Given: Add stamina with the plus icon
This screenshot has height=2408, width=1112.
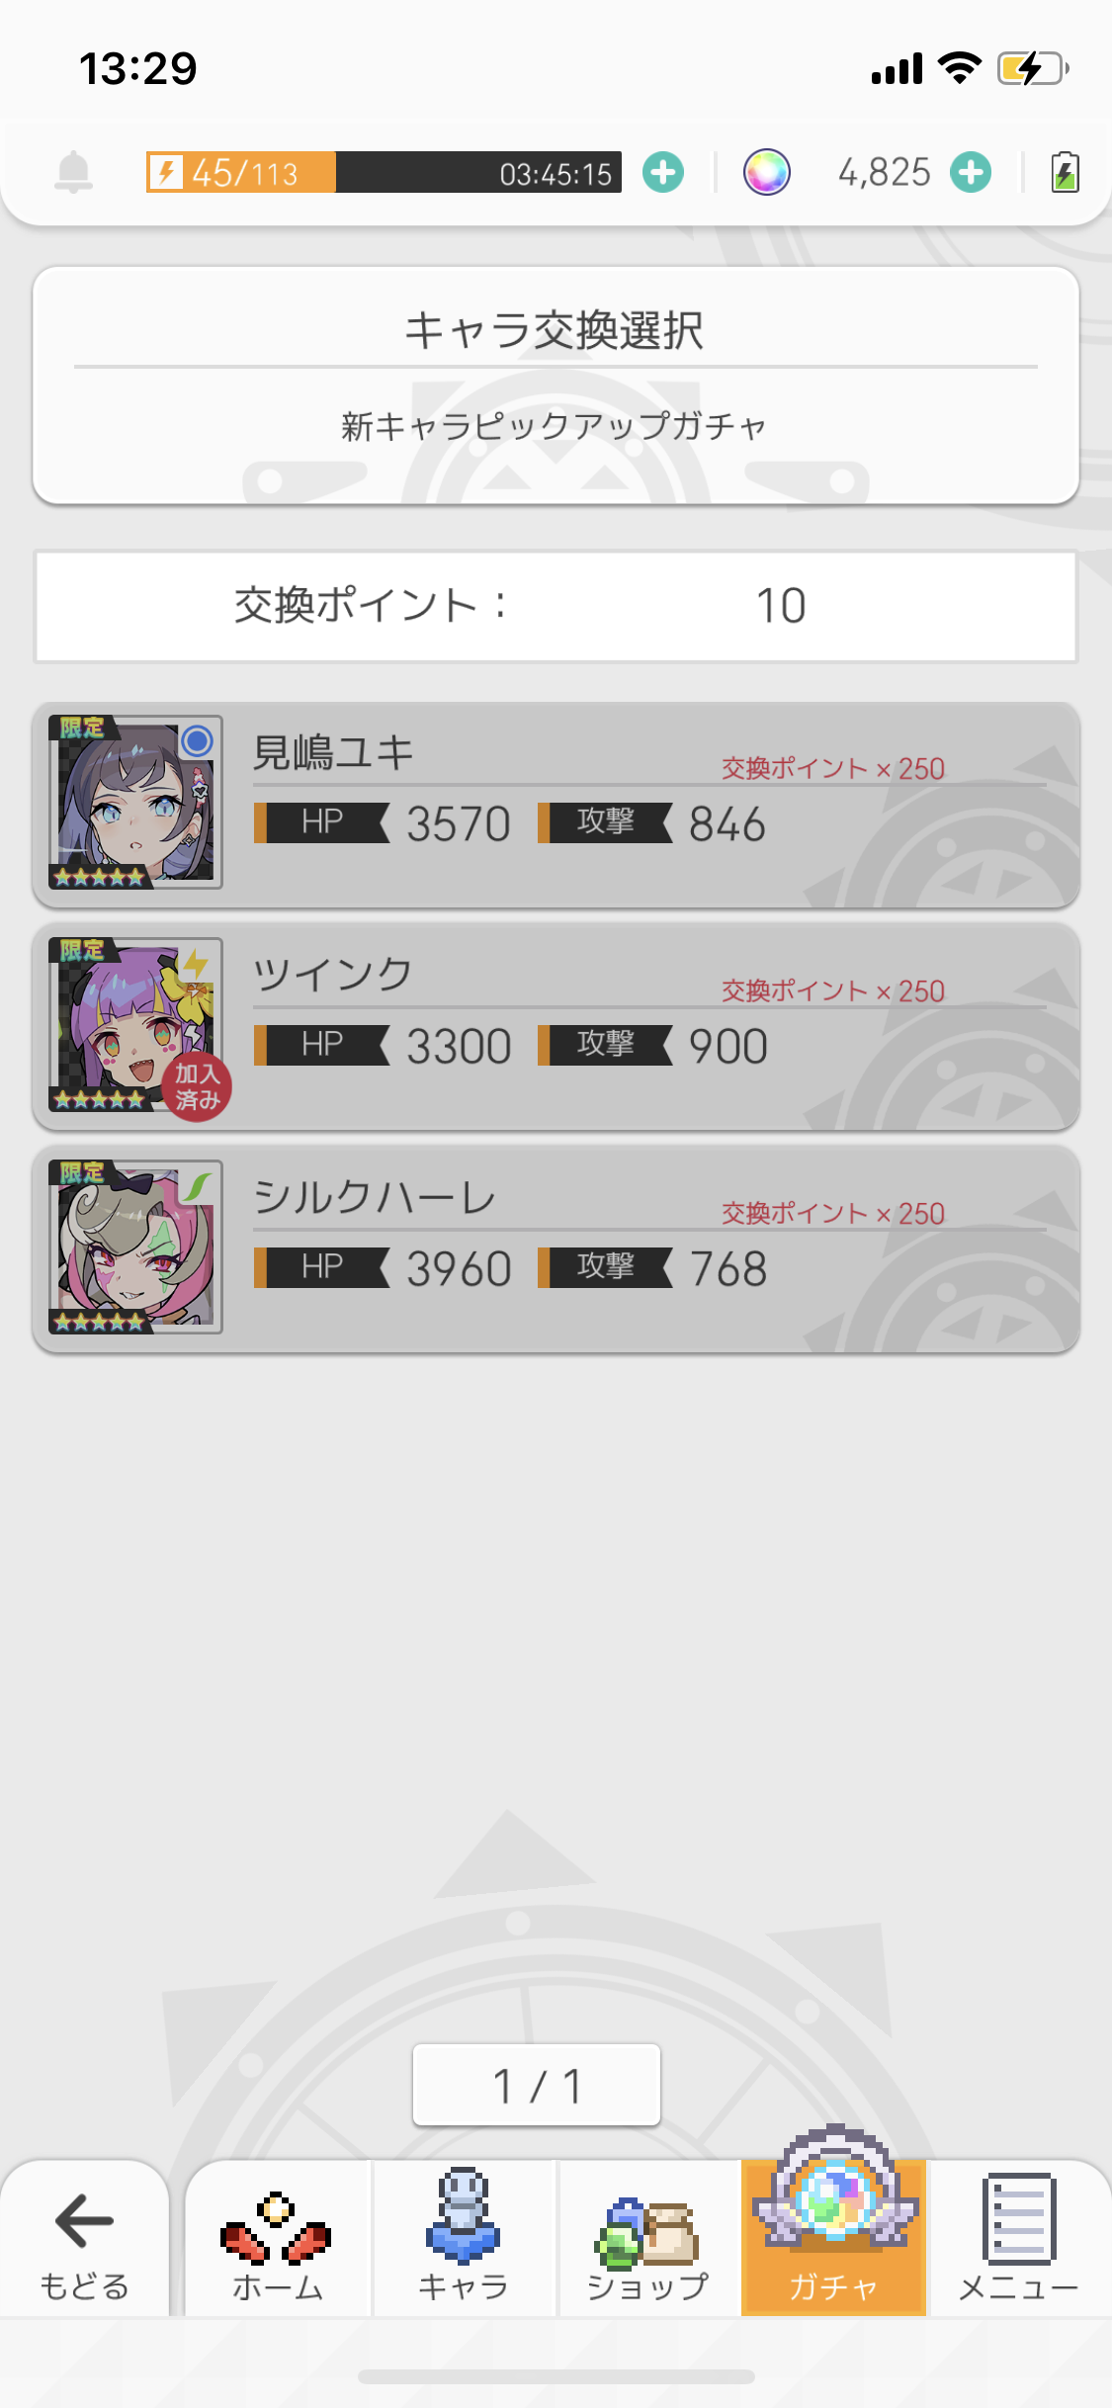Looking at the screenshot, I should [x=662, y=172].
